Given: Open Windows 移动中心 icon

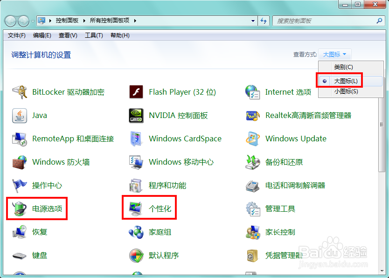Looking at the screenshot, I should click(x=136, y=162).
